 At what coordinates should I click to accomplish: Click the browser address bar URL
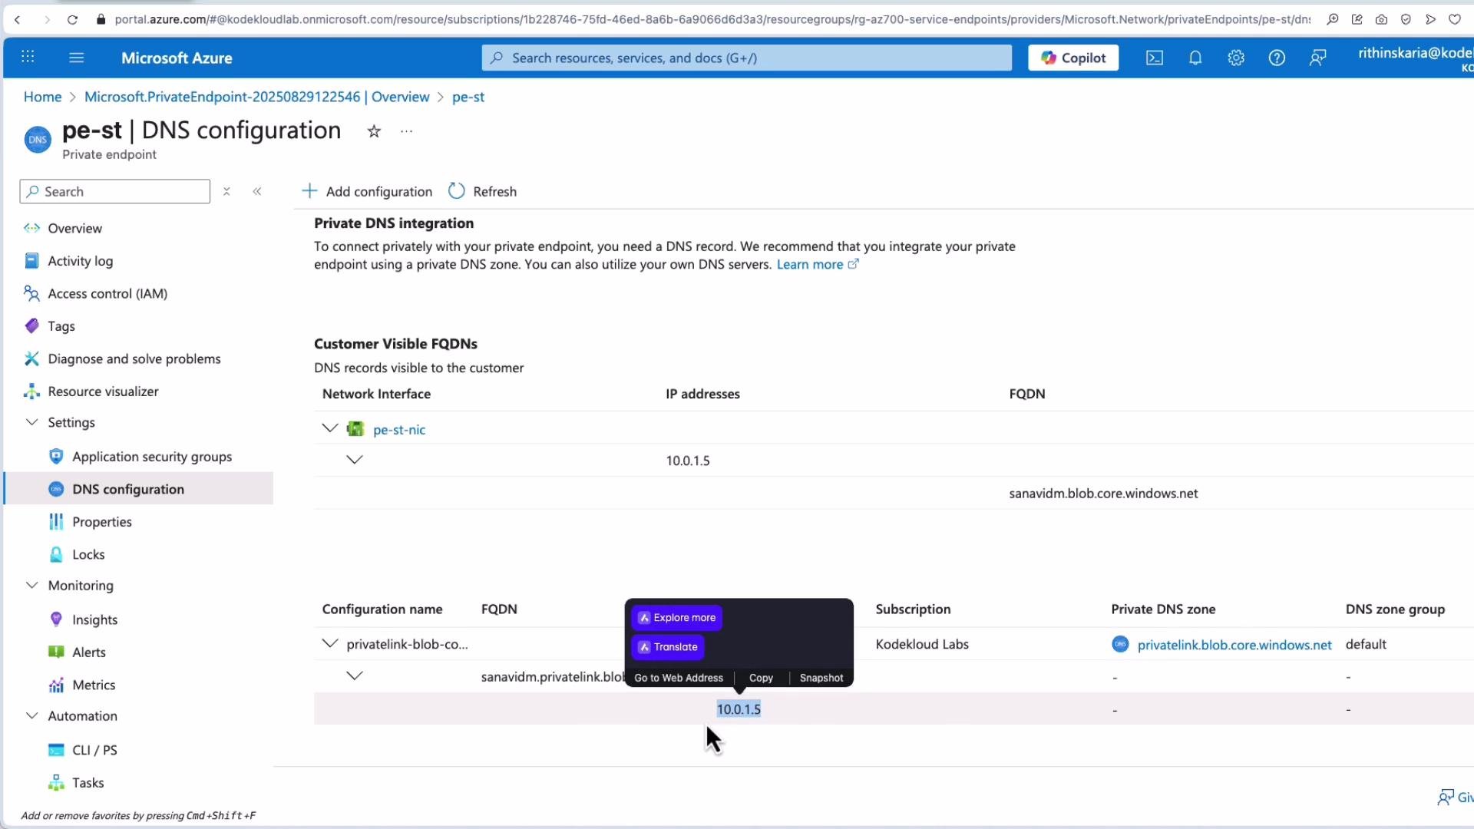[712, 19]
